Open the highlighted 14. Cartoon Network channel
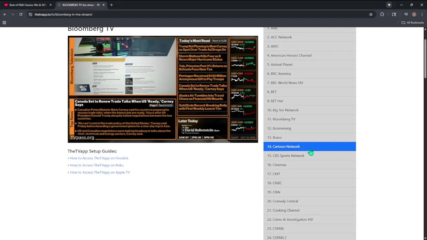Viewport: 427px width, 240px height. tap(310, 146)
